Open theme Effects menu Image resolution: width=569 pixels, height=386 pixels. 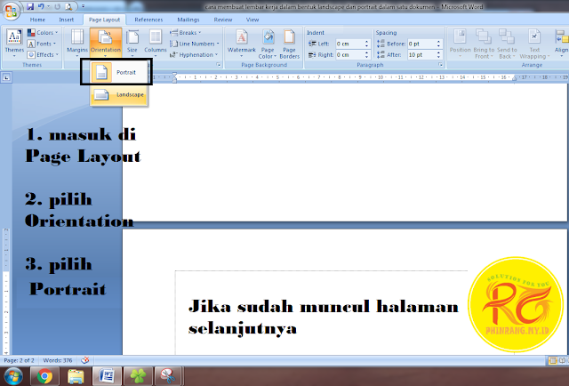tap(43, 55)
